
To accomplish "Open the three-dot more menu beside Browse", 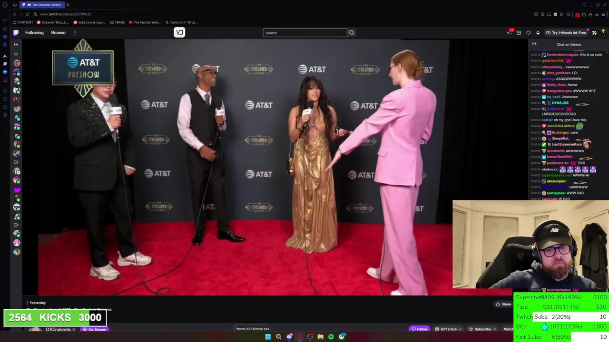I will [75, 33].
